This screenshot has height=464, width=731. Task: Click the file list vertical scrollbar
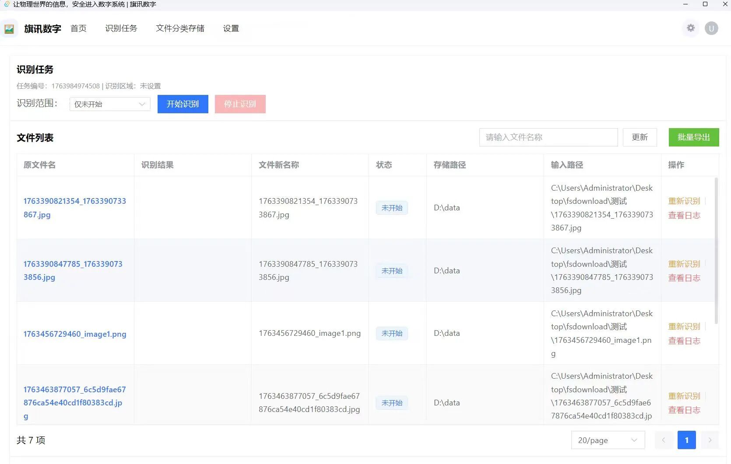pyautogui.click(x=716, y=251)
